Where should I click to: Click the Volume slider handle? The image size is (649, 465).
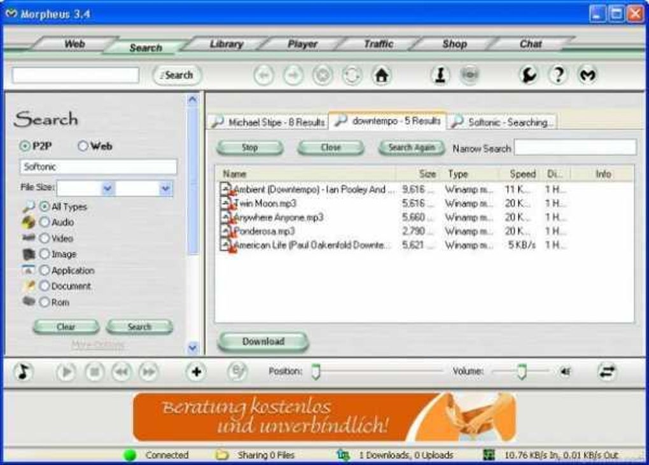point(522,371)
